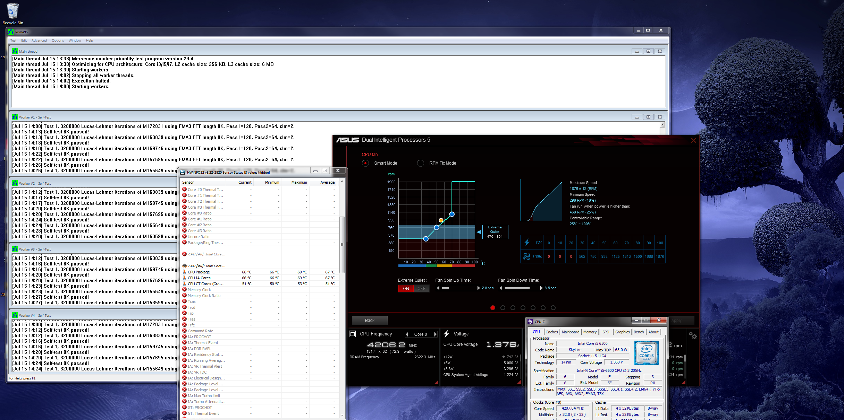Screen dimensions: 844x420
Task: Expand CPU Frequency panel via red corner triangle
Action: 437,382
